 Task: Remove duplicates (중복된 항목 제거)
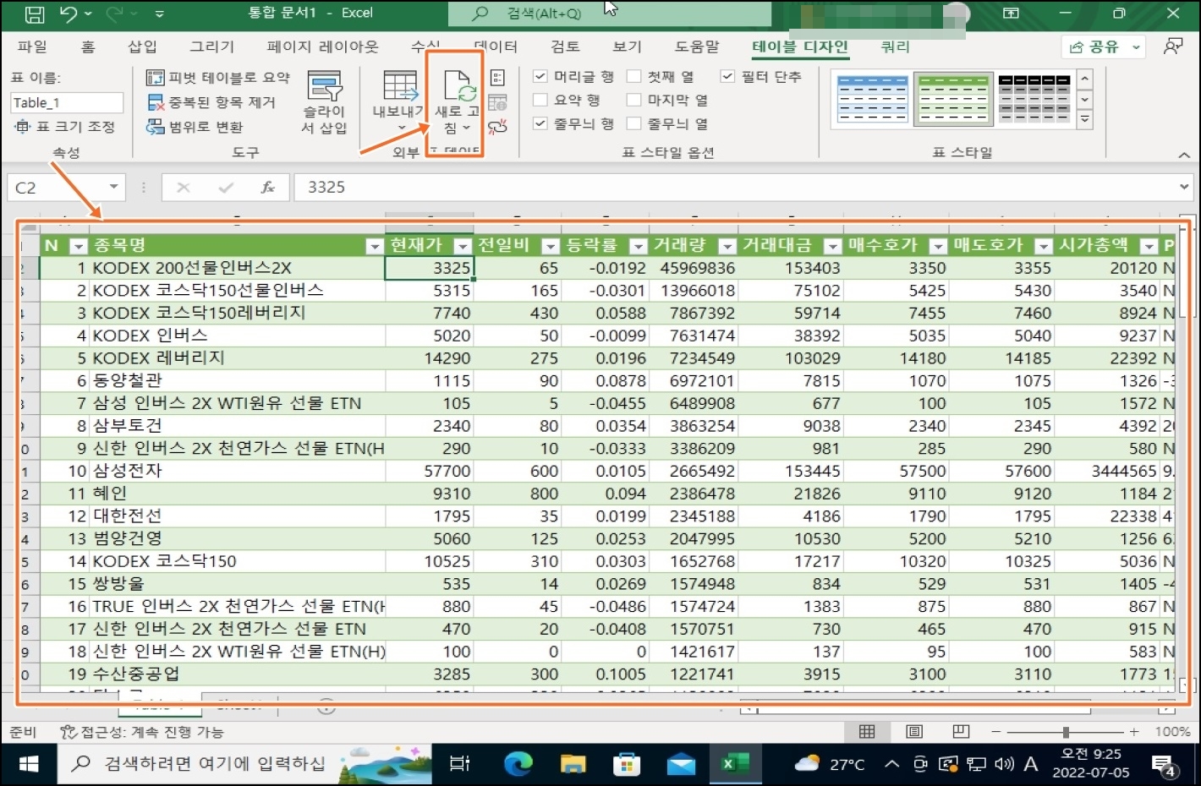click(211, 102)
